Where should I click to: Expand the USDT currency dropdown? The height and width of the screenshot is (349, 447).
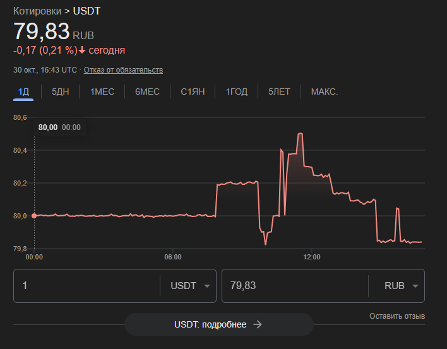tap(190, 286)
